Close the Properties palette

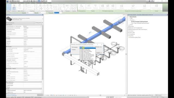43,15
